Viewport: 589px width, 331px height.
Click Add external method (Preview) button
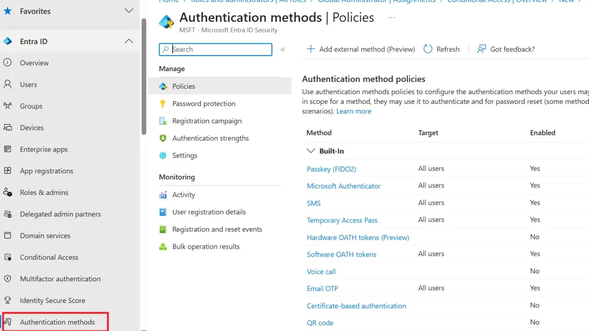[361, 49]
